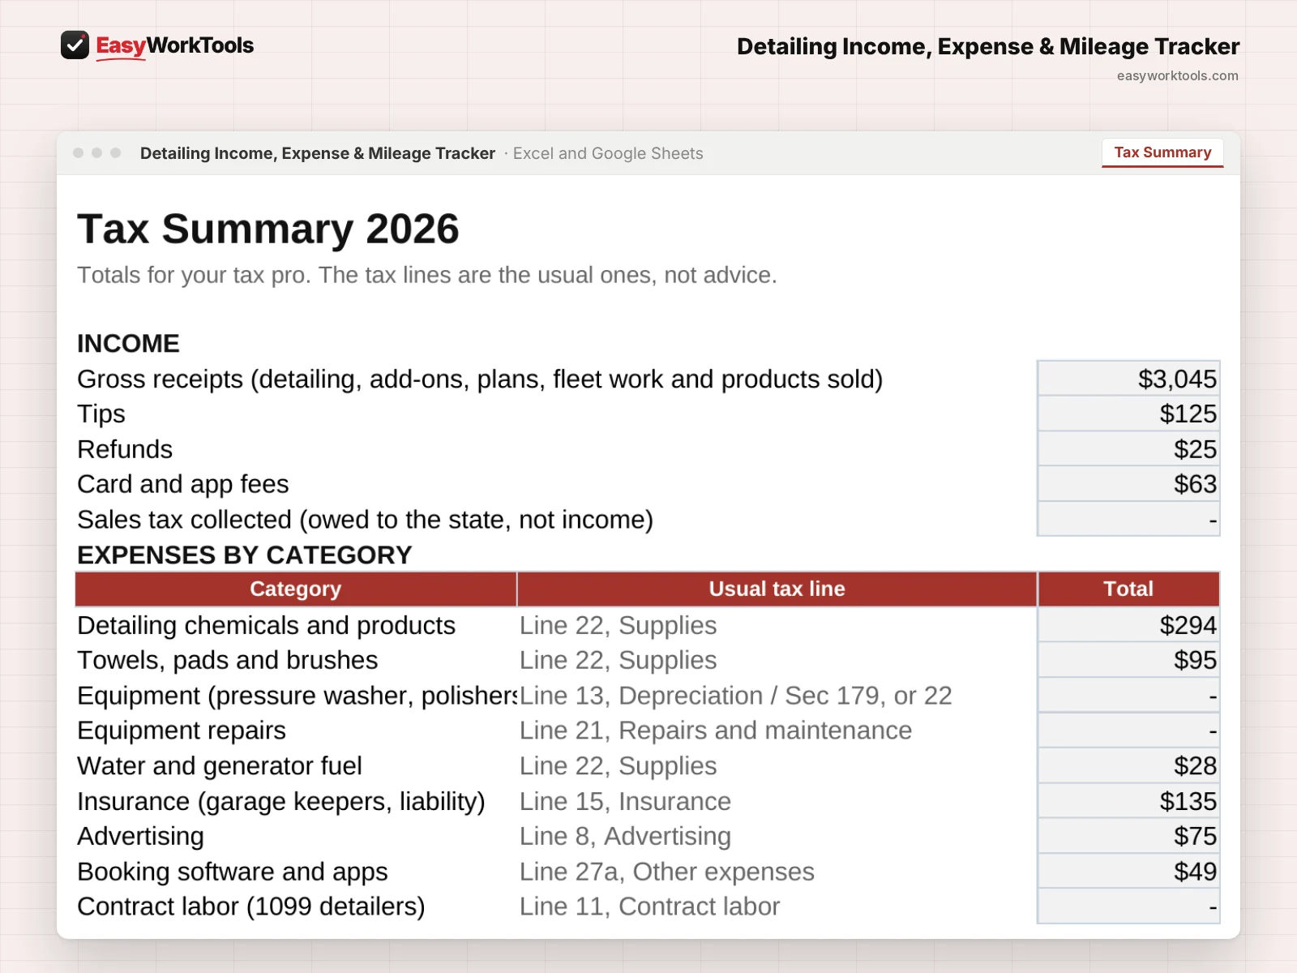
Task: Select the Sales tax collected value cell
Action: pos(1128,519)
